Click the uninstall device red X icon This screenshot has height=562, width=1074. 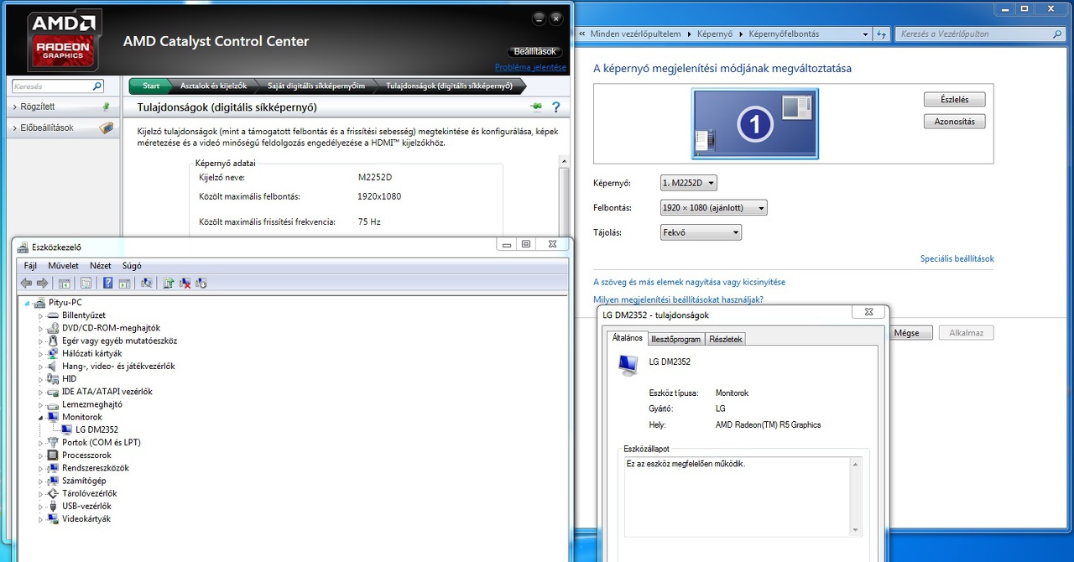pyautogui.click(x=185, y=284)
